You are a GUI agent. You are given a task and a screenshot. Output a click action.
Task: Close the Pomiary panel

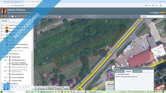(x=153, y=68)
